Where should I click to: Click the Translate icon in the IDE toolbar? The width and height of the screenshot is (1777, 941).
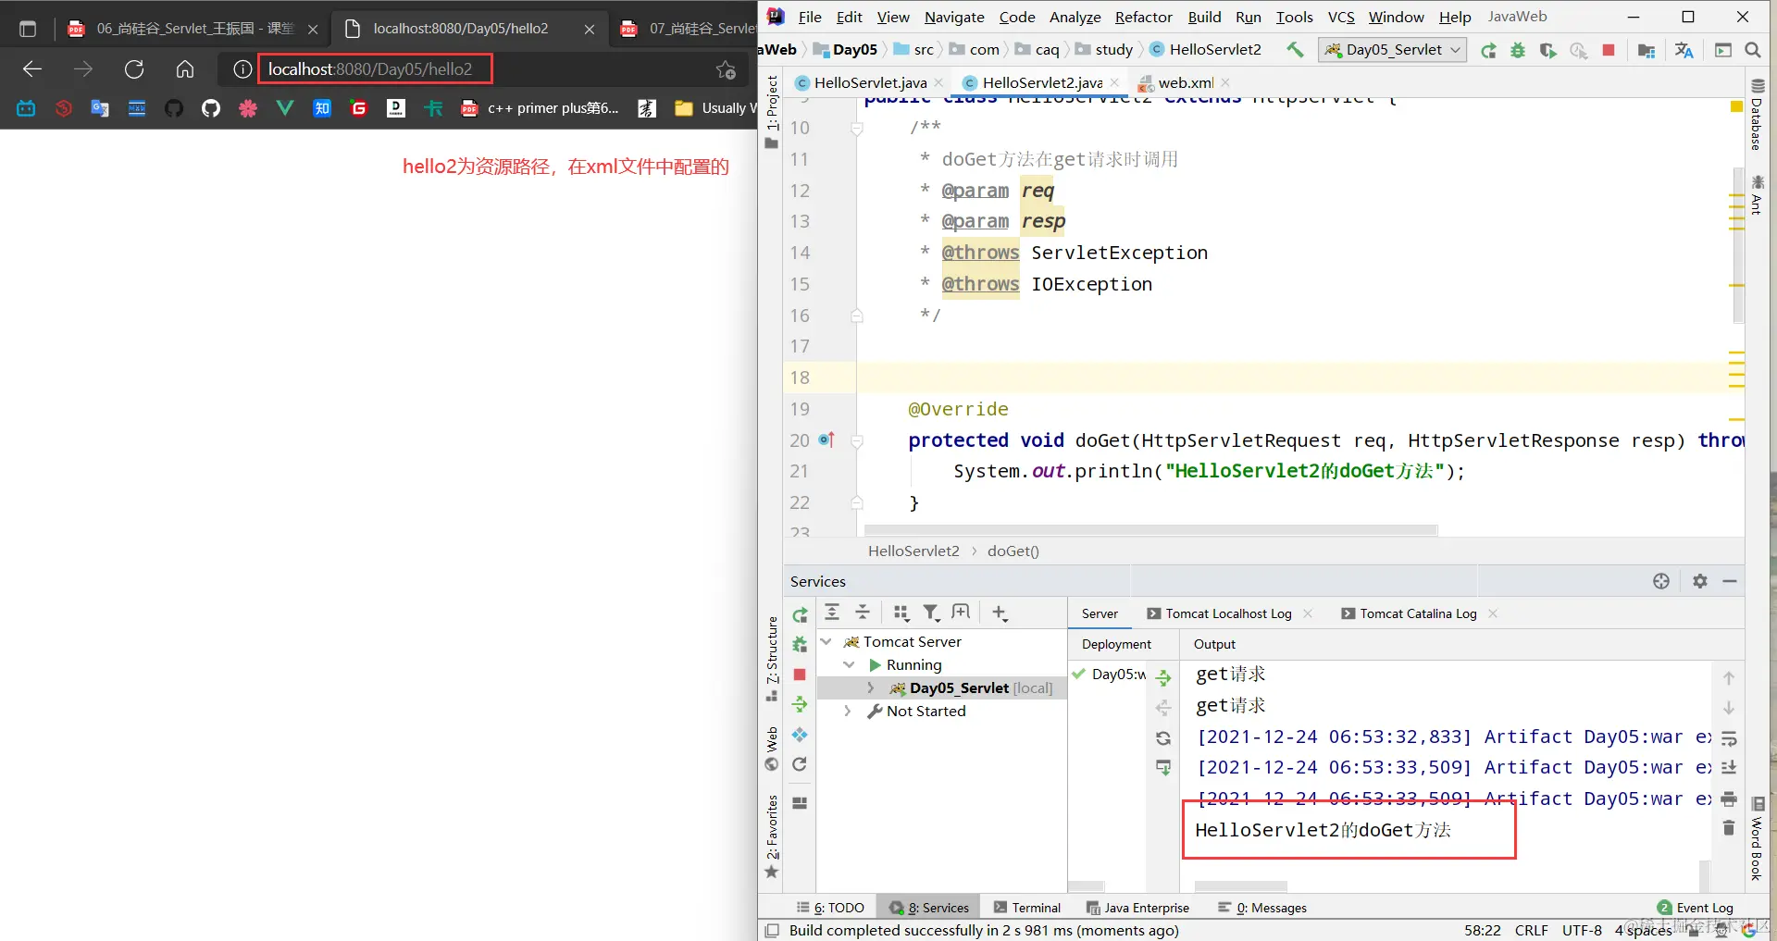coord(1684,50)
